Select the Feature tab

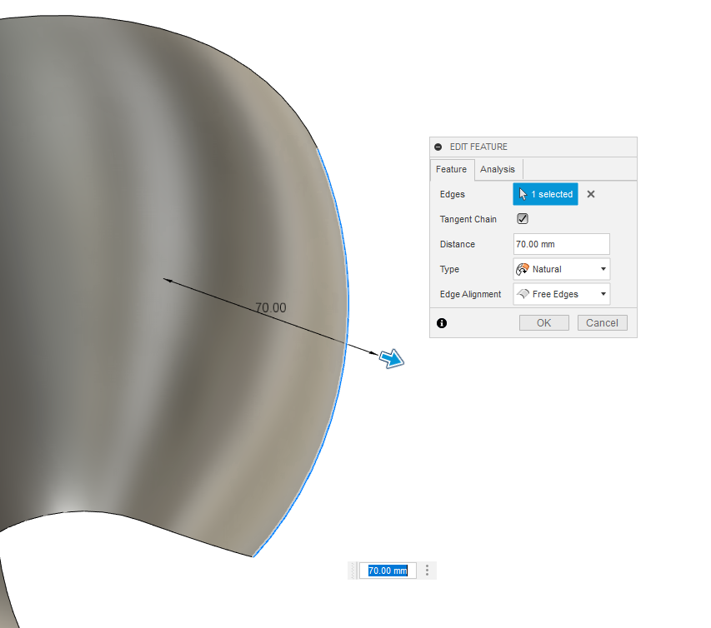click(x=452, y=169)
